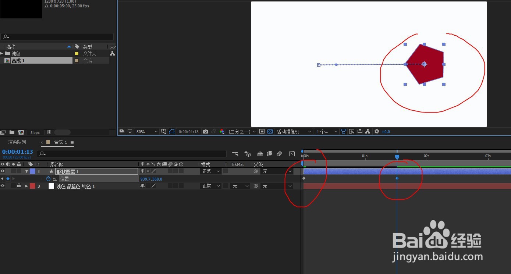511x274 pixels.
Task: Toggle hide shy layers icon
Action: [260, 154]
